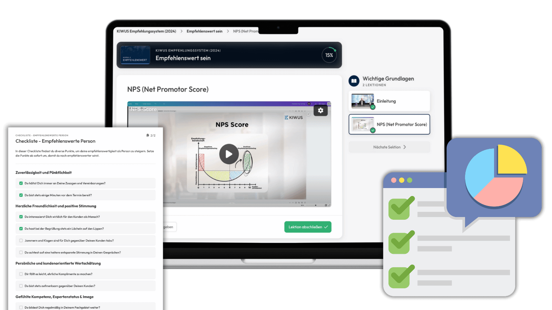Uncheck 'Du hast bei der Begrüßung stets ein Lächeln'
The width and height of the screenshot is (552, 310).
(21, 228)
